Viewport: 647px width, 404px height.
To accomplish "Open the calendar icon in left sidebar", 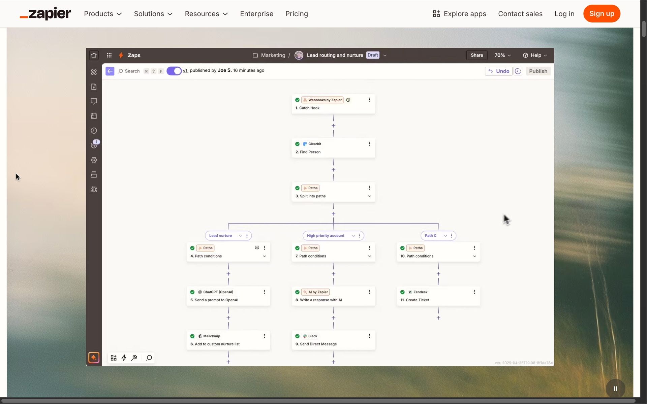I will pos(94,116).
